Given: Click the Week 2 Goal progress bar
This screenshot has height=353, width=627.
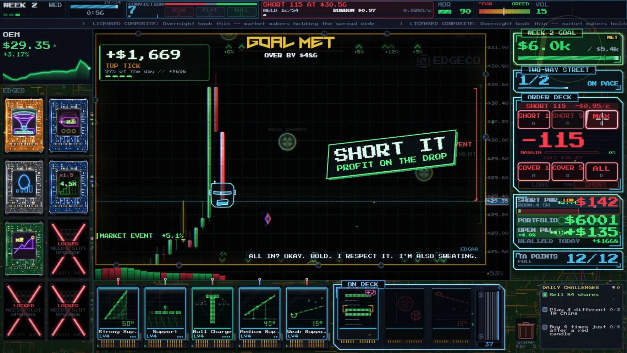Looking at the screenshot, I should tap(568, 58).
